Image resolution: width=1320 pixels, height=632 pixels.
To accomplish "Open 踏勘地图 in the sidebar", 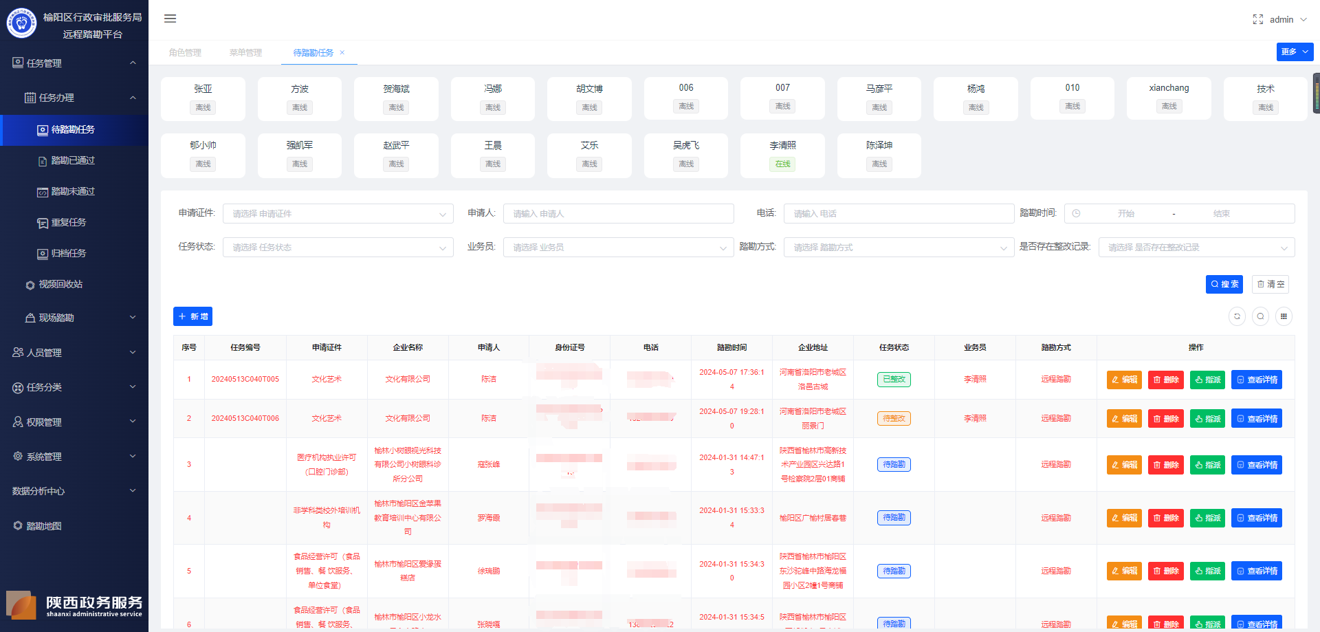I will [74, 525].
